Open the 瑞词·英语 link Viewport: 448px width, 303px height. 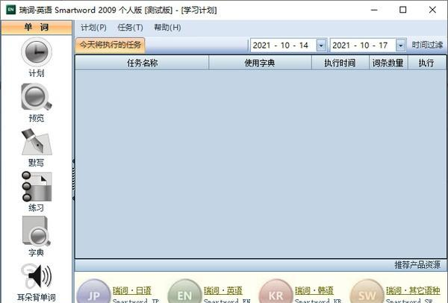click(x=223, y=291)
